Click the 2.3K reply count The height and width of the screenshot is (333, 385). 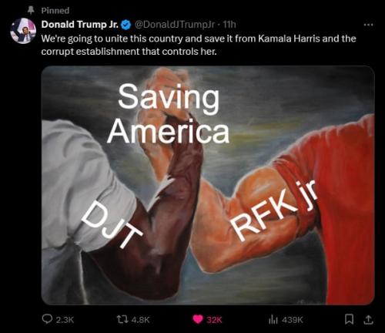click(65, 320)
